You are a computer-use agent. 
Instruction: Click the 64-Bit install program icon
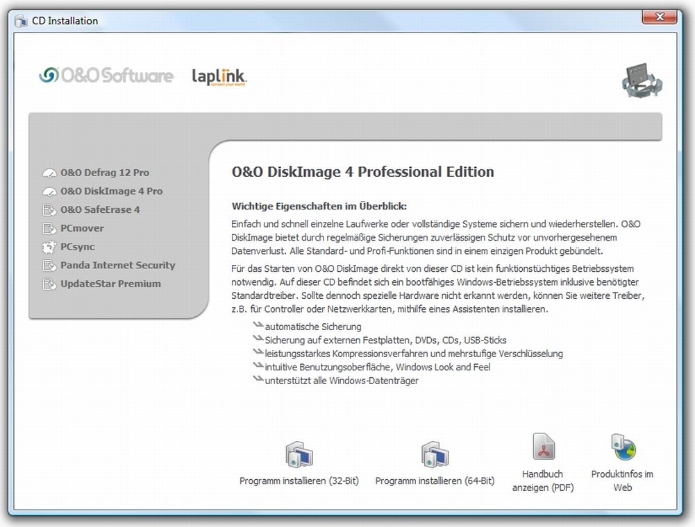[435, 454]
